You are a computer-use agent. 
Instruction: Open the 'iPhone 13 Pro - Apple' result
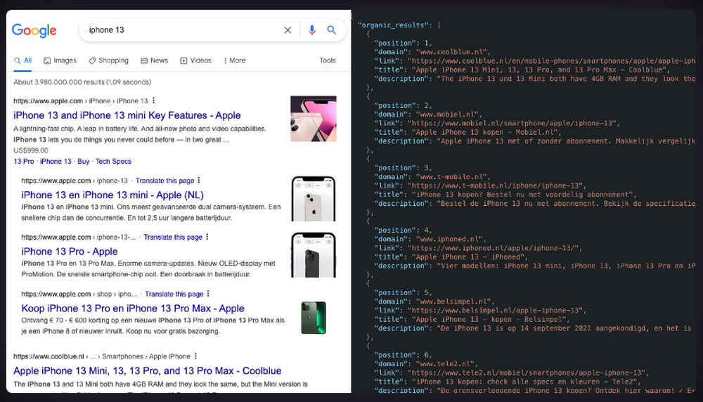70,252
